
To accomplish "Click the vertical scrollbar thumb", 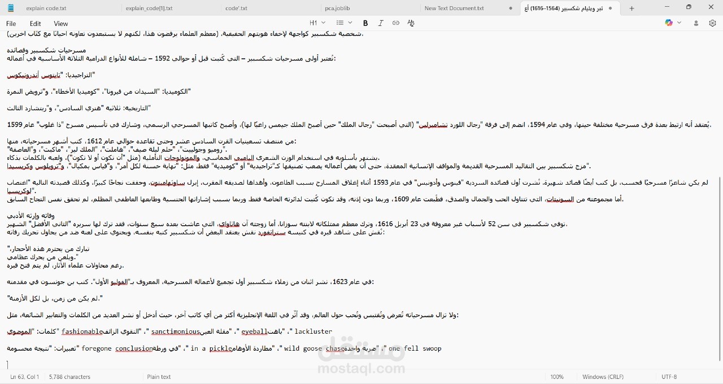I will tap(720, 269).
